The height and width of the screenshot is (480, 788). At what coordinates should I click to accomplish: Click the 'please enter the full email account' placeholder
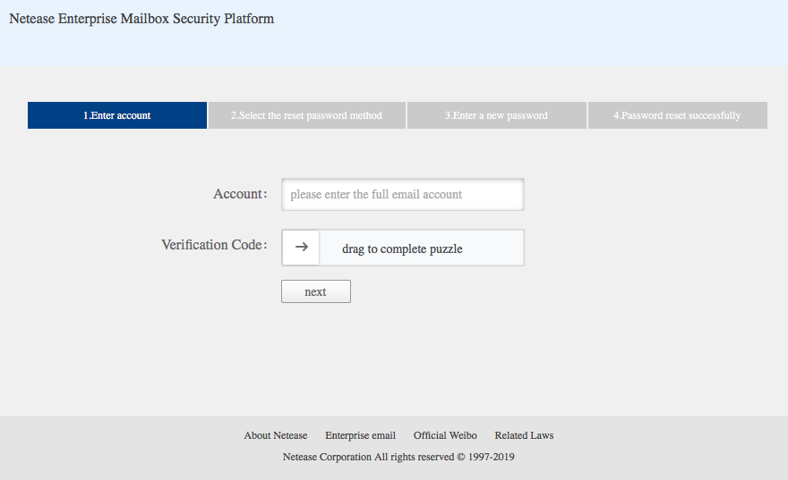pyautogui.click(x=376, y=194)
